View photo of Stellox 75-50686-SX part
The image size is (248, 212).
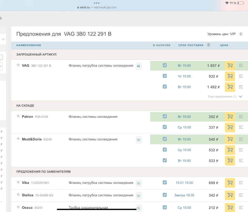(x=138, y=196)
